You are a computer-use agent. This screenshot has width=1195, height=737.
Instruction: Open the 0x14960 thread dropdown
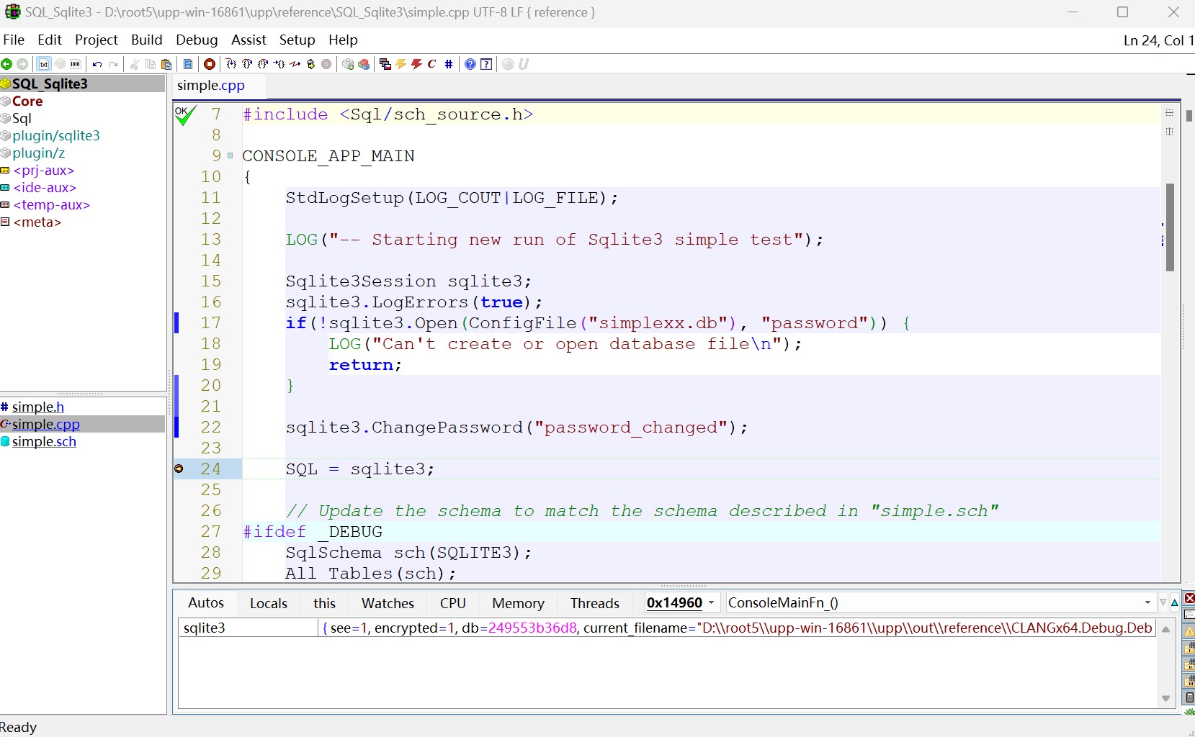point(711,603)
